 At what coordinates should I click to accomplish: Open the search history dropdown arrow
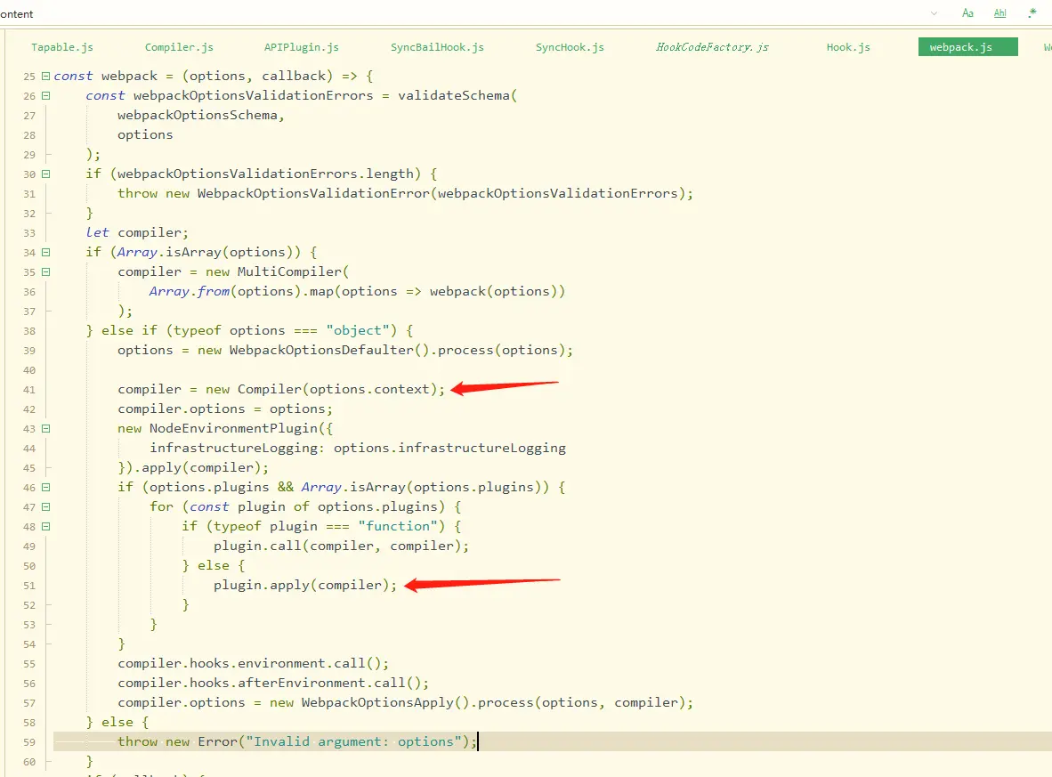pyautogui.click(x=934, y=13)
